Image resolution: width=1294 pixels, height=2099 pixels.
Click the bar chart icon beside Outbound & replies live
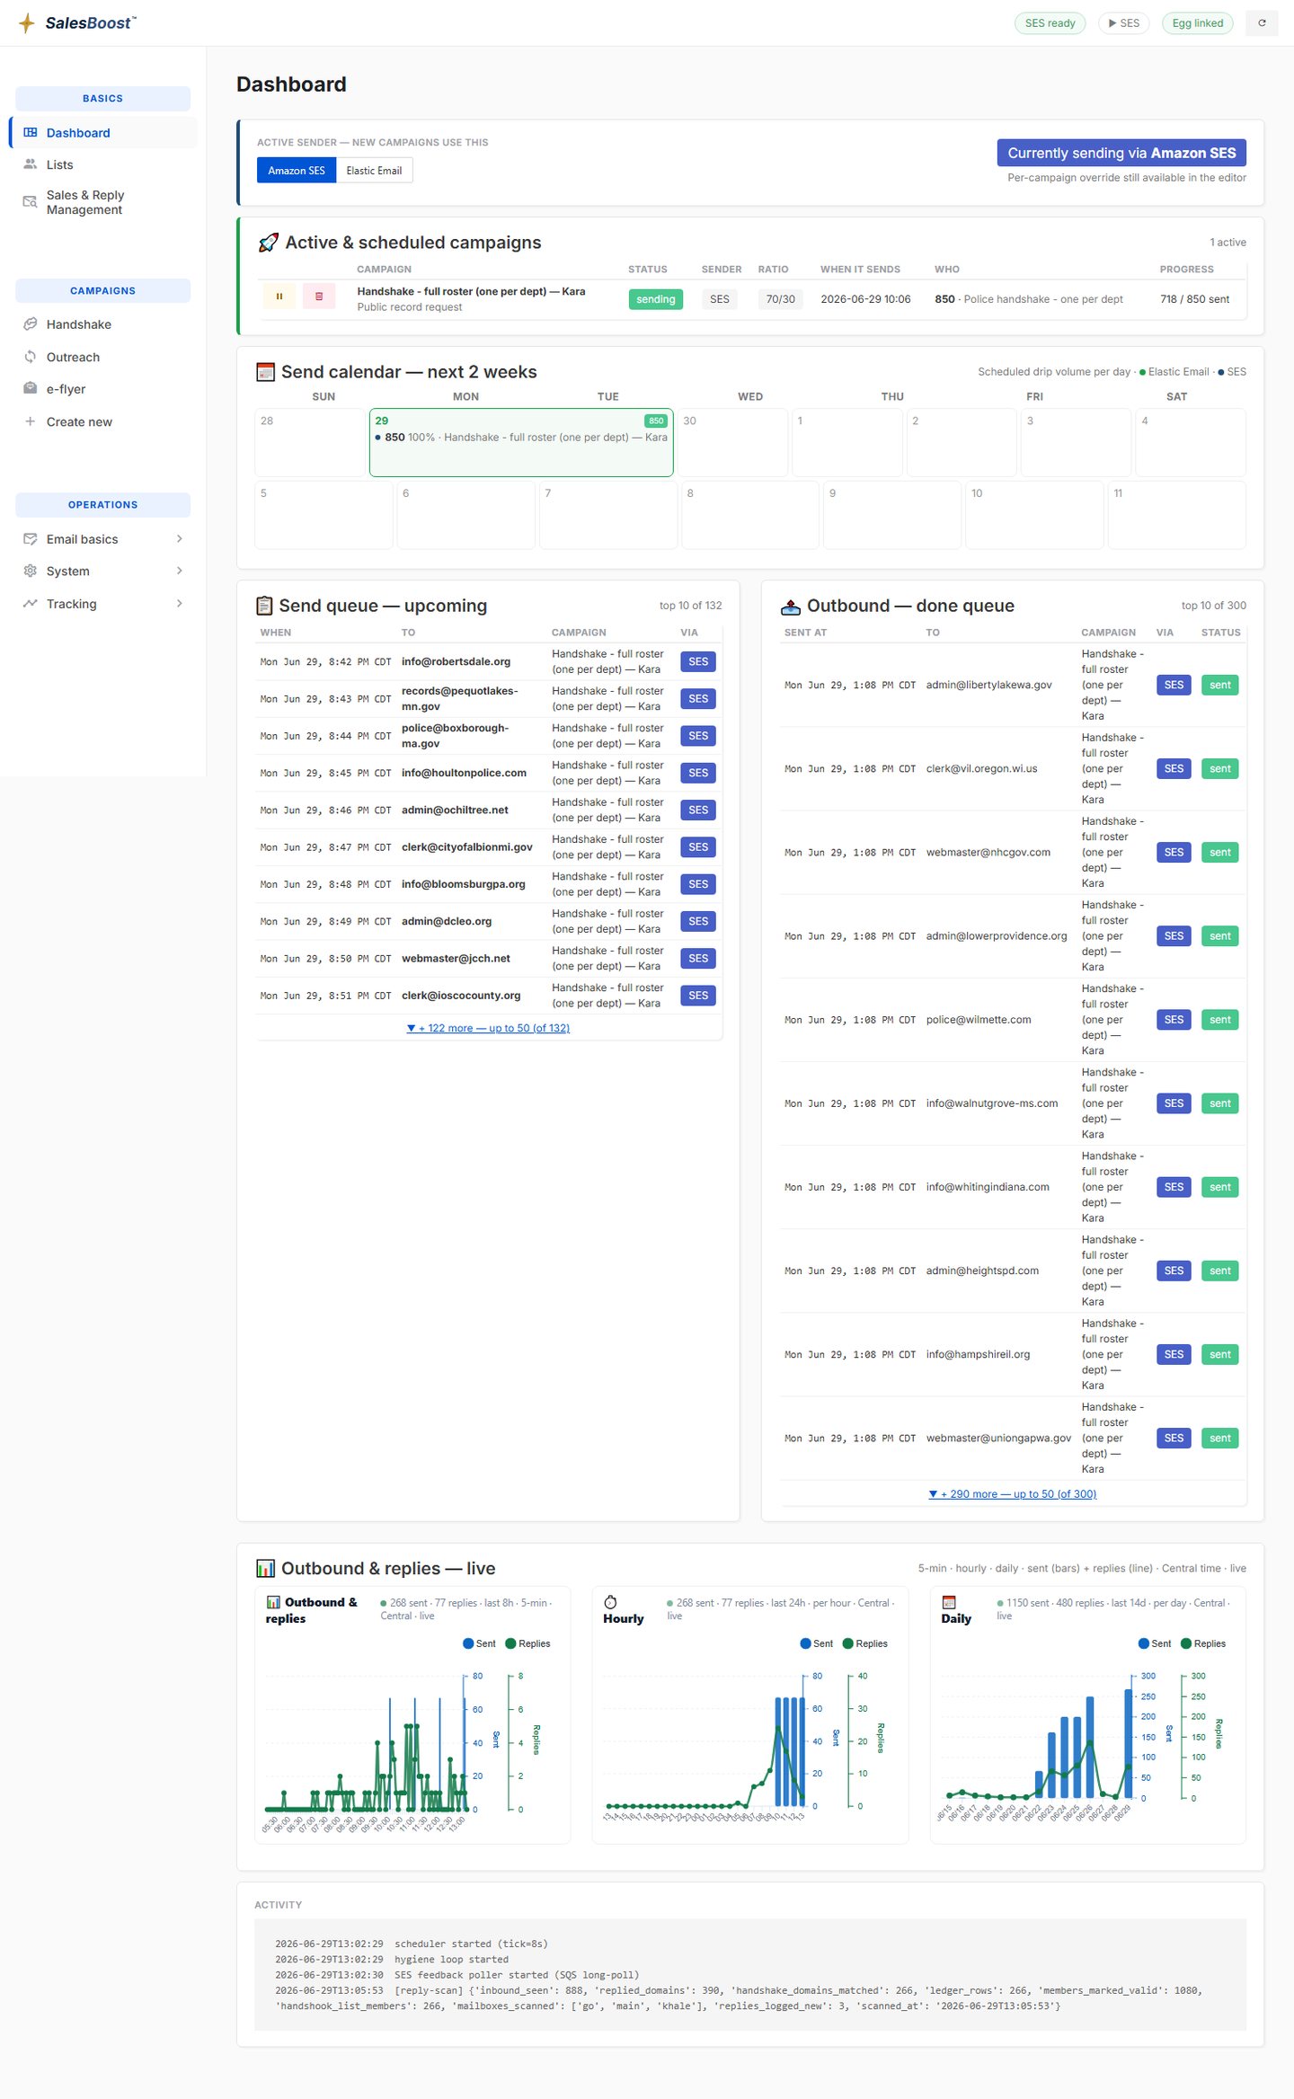[266, 1569]
